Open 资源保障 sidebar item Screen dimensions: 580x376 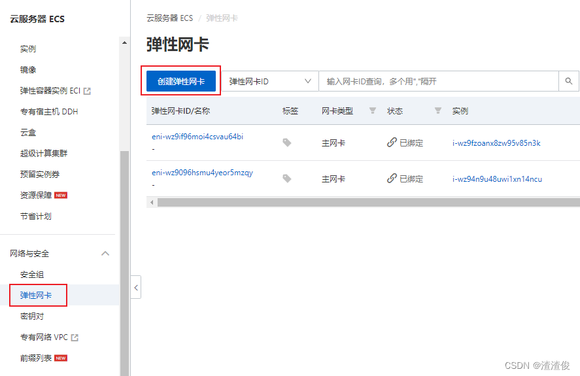pyautogui.click(x=36, y=195)
